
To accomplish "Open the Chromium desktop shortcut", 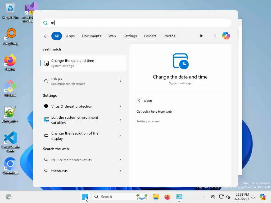I will (x=10, y=166).
